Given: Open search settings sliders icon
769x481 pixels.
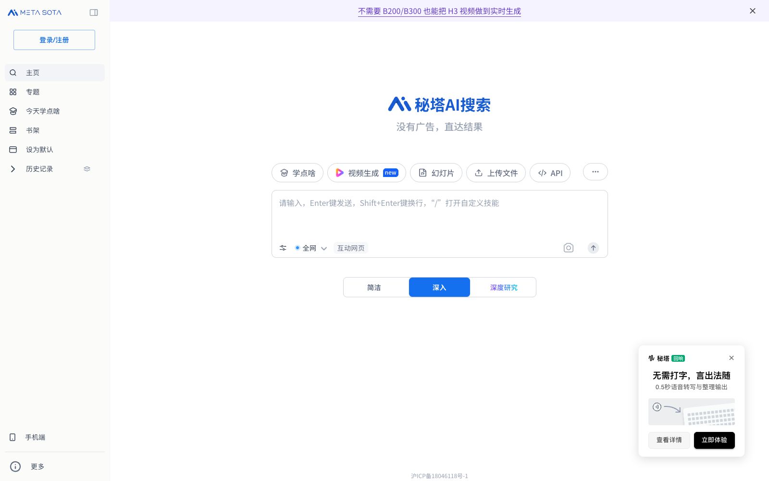Looking at the screenshot, I should coord(283,248).
